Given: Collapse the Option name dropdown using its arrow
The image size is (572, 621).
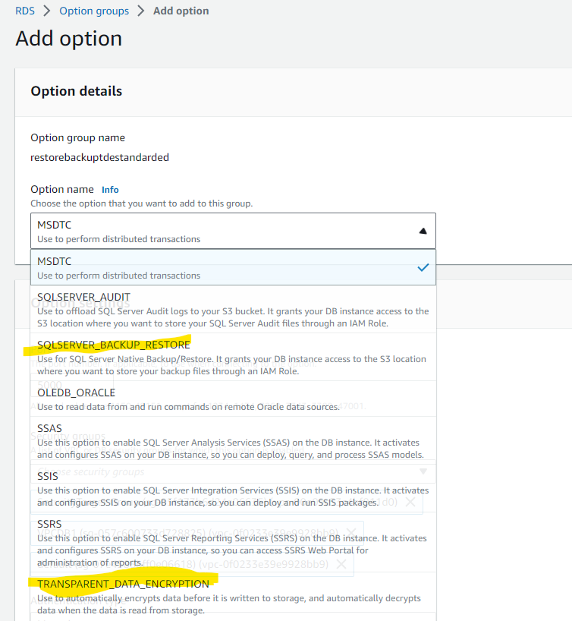Looking at the screenshot, I should click(423, 231).
